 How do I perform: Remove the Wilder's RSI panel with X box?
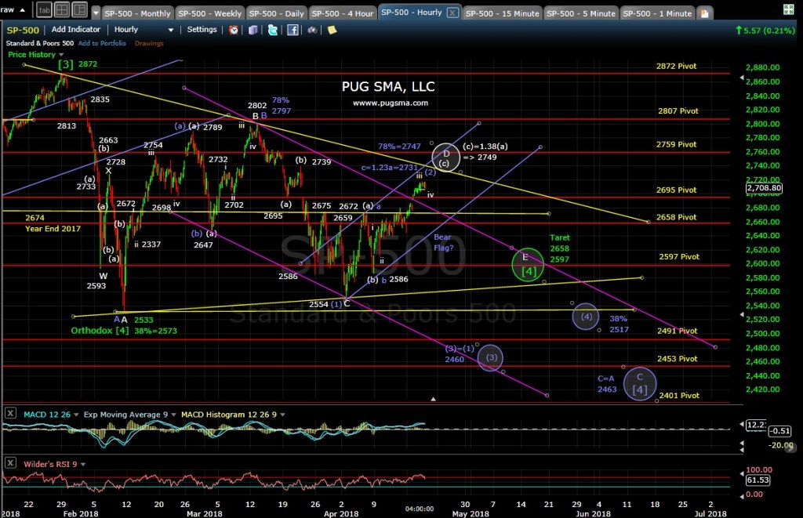(x=10, y=462)
